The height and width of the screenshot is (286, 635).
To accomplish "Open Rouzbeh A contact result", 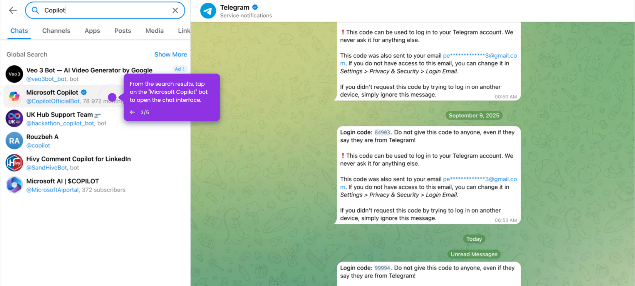I will (96, 141).
